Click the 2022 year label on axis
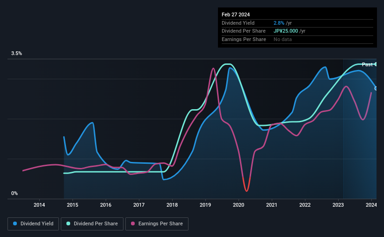384x237 pixels. (305, 205)
